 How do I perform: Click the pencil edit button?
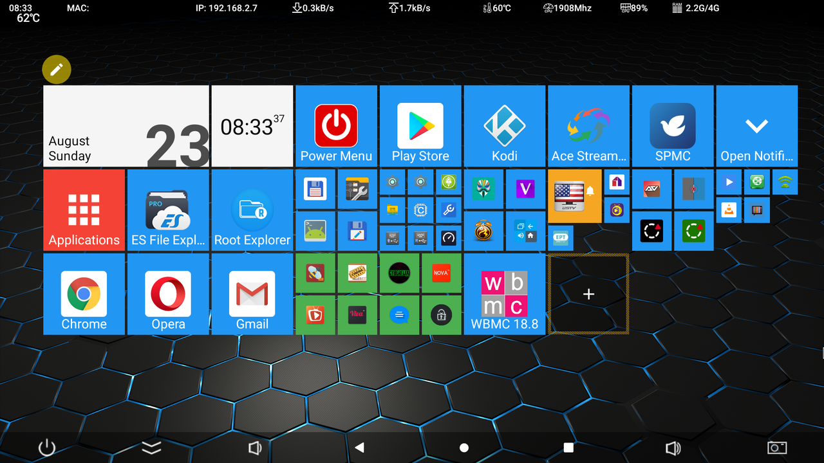click(57, 69)
